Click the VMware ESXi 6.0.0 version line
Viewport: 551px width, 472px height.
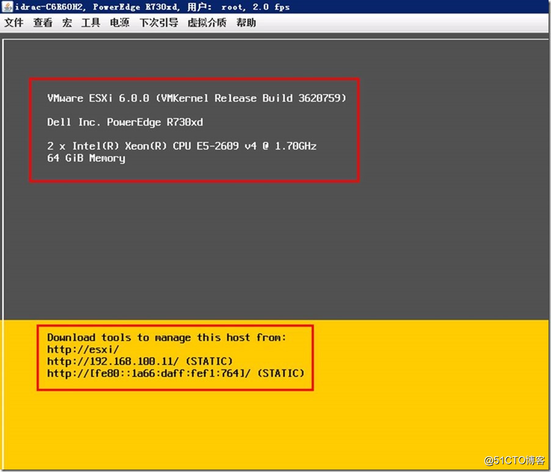(196, 98)
